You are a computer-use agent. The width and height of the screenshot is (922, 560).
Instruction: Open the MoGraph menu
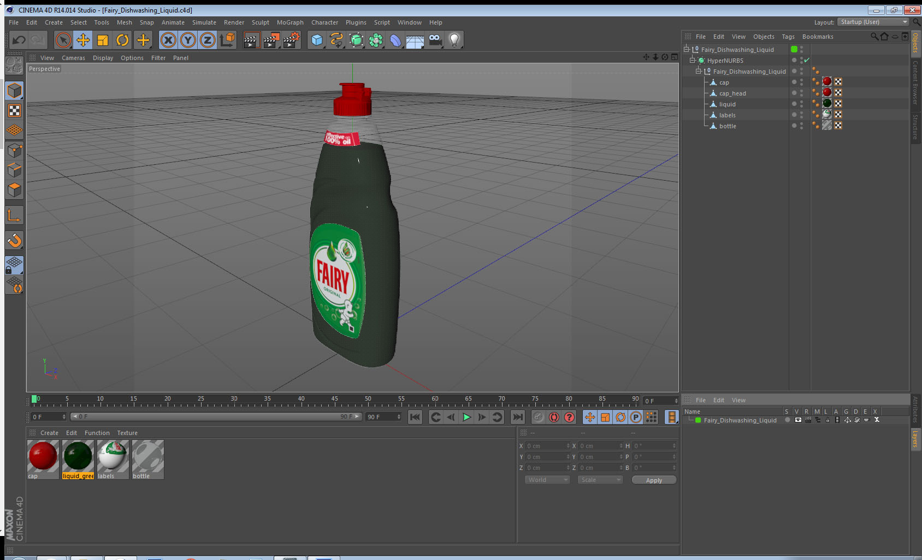pyautogui.click(x=290, y=22)
